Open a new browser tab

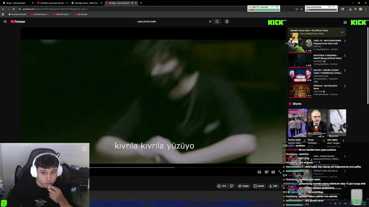[x=141, y=3]
